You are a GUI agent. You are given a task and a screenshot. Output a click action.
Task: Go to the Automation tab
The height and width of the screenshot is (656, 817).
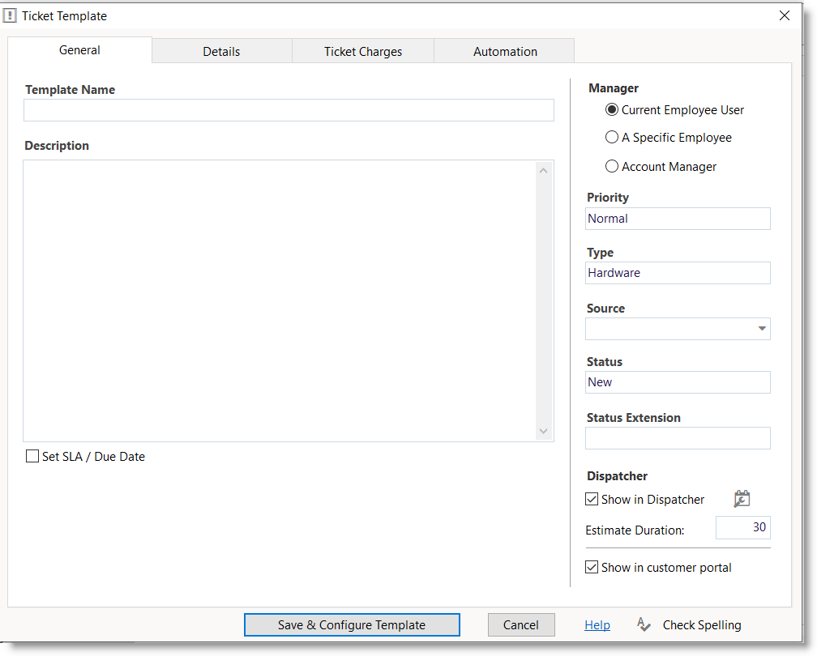(505, 51)
